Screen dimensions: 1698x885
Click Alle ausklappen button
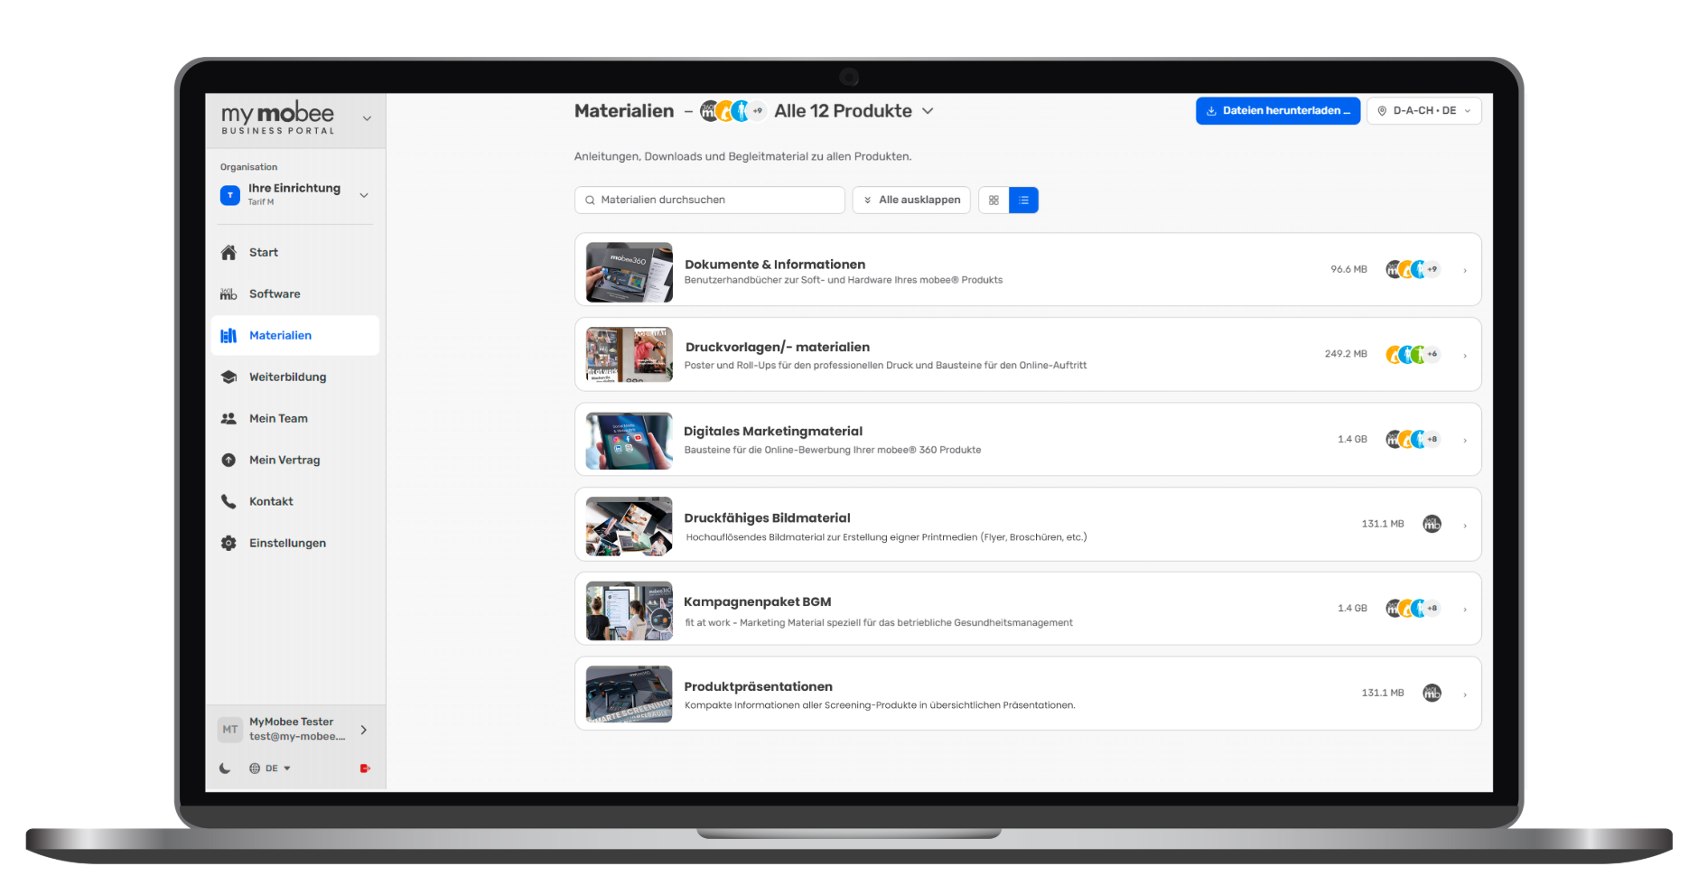[x=911, y=200]
